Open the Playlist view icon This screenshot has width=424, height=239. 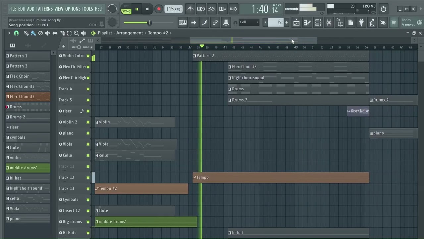(296, 23)
